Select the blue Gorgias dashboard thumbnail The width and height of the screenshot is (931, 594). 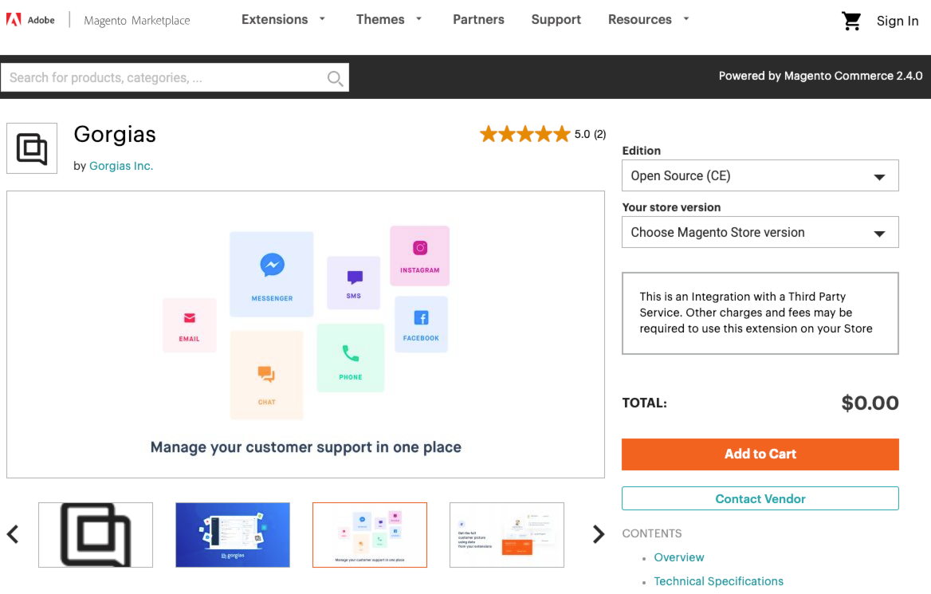(x=233, y=535)
